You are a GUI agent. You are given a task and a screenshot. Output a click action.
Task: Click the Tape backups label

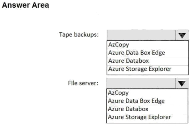[x=79, y=35]
